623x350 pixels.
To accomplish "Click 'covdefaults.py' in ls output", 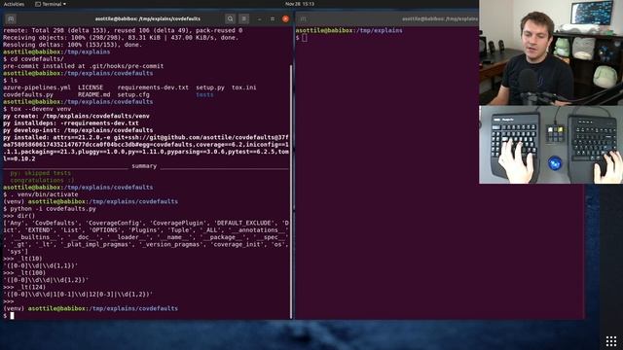I will [28, 94].
